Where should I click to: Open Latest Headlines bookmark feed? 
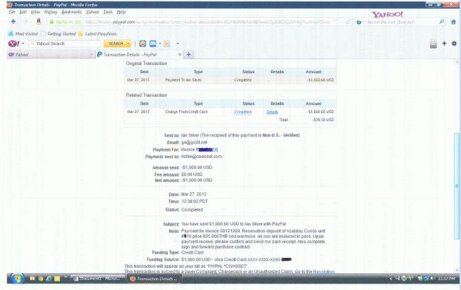[x=98, y=34]
